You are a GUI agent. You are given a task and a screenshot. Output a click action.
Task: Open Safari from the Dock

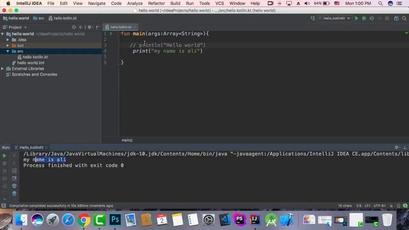(68, 220)
